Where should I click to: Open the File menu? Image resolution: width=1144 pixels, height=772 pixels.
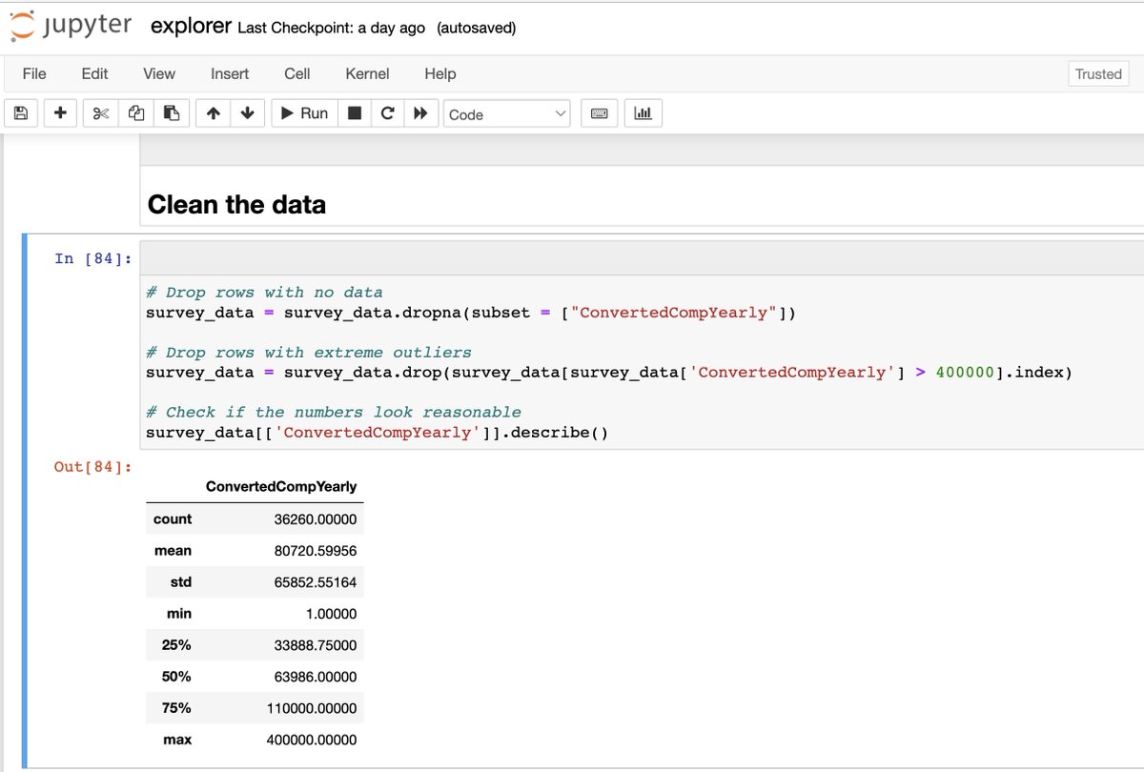34,73
